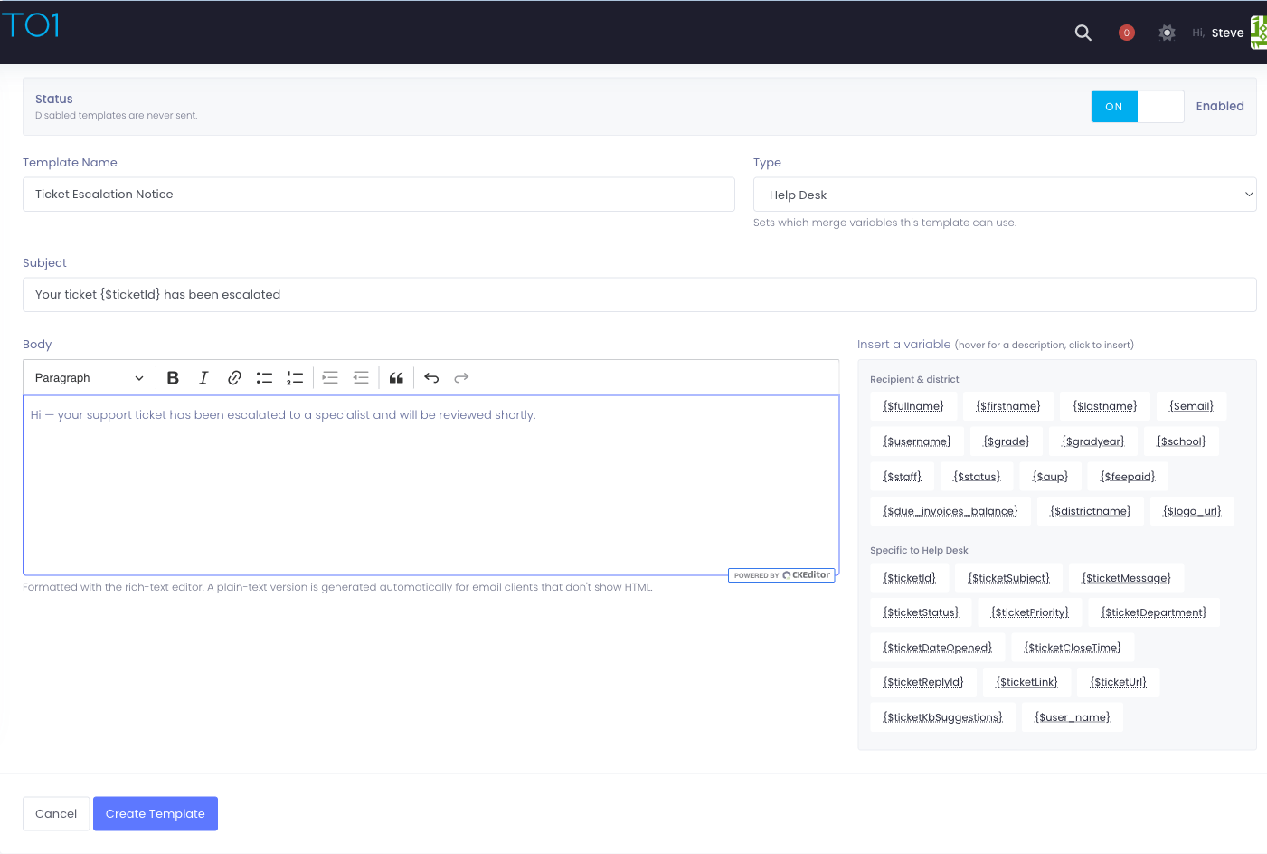Insert the {$ticketStatus} variable

pos(921,612)
